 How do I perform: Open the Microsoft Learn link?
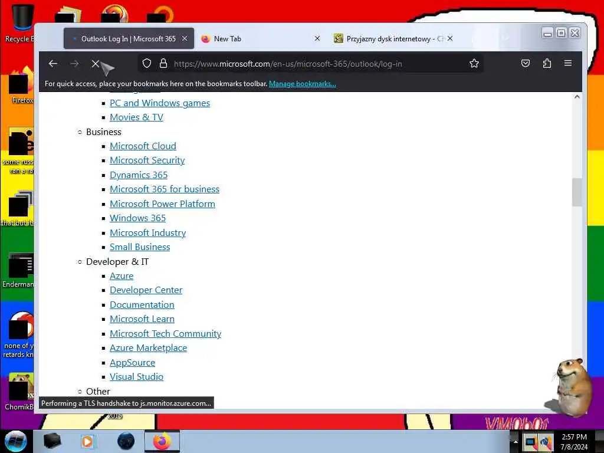142,319
